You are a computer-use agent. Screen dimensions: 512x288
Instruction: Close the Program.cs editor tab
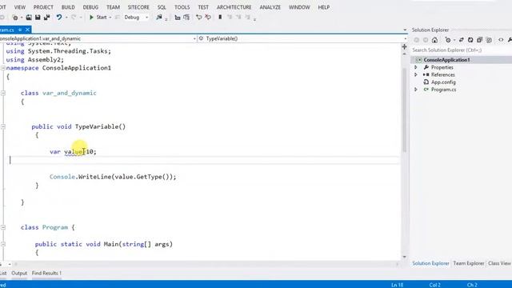[27, 30]
